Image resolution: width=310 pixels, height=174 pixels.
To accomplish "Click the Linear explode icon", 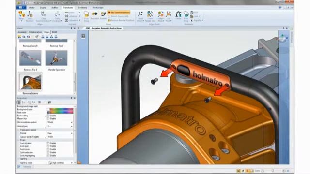I will point(67,13).
